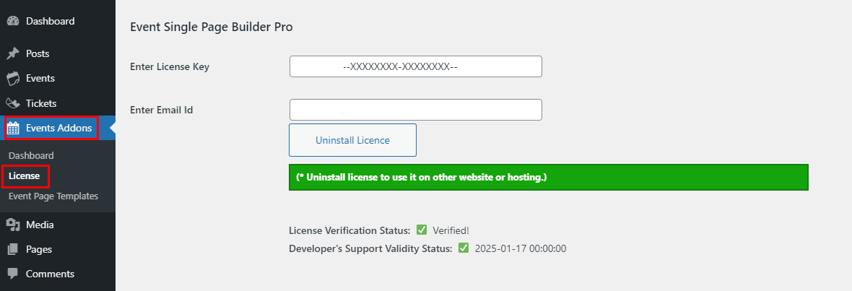Viewport: 852px width, 291px height.
Task: Select the Pages icon in sidebar
Action: click(13, 249)
